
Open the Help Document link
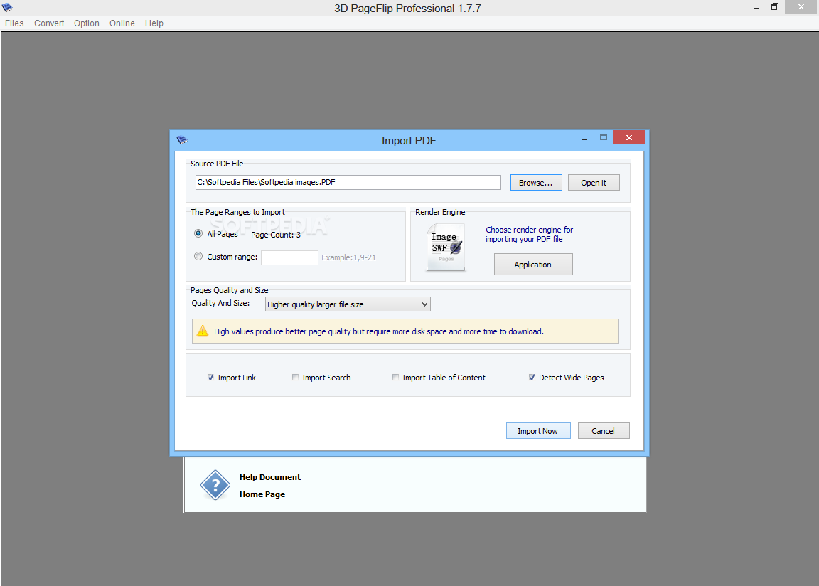[270, 477]
